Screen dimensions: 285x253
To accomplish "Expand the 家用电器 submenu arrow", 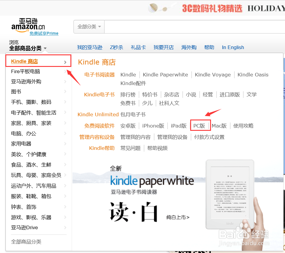I will pos(65,144).
